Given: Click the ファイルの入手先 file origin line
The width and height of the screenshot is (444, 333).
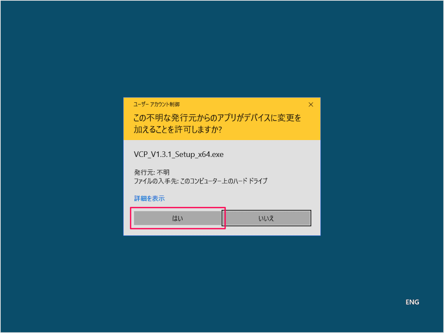Looking at the screenshot, I should (x=200, y=181).
